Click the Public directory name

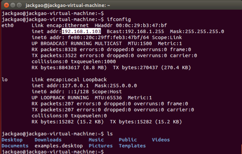pyautogui.click(x=128, y=140)
